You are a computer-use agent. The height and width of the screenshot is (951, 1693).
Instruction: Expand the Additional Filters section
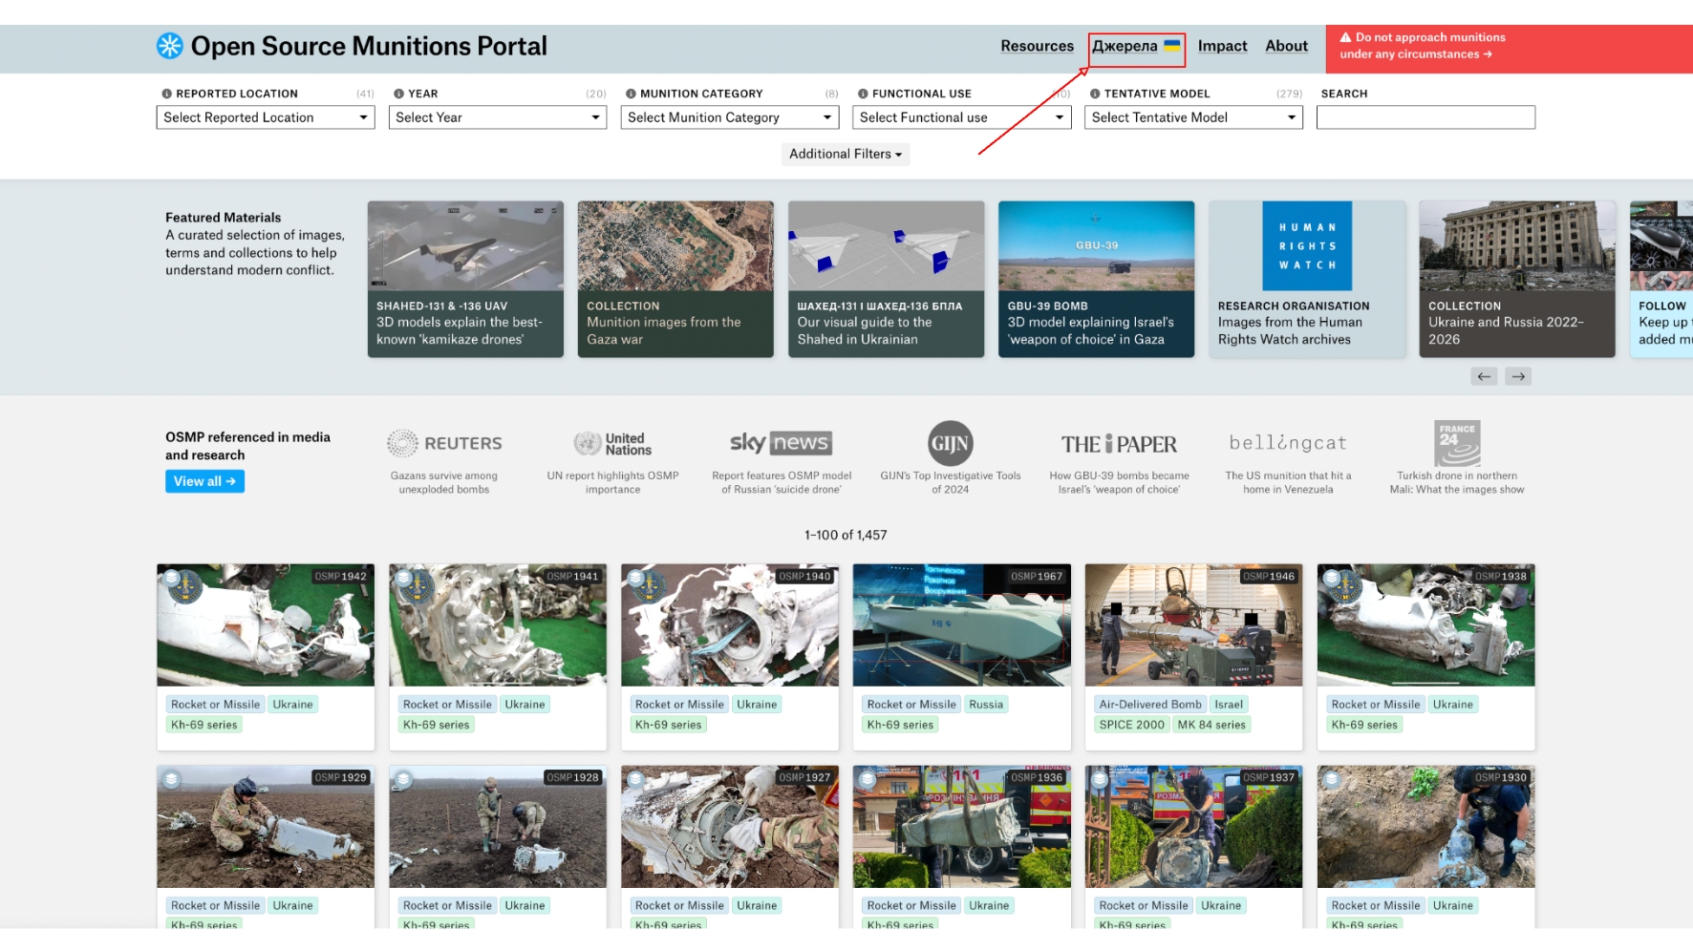[846, 154]
